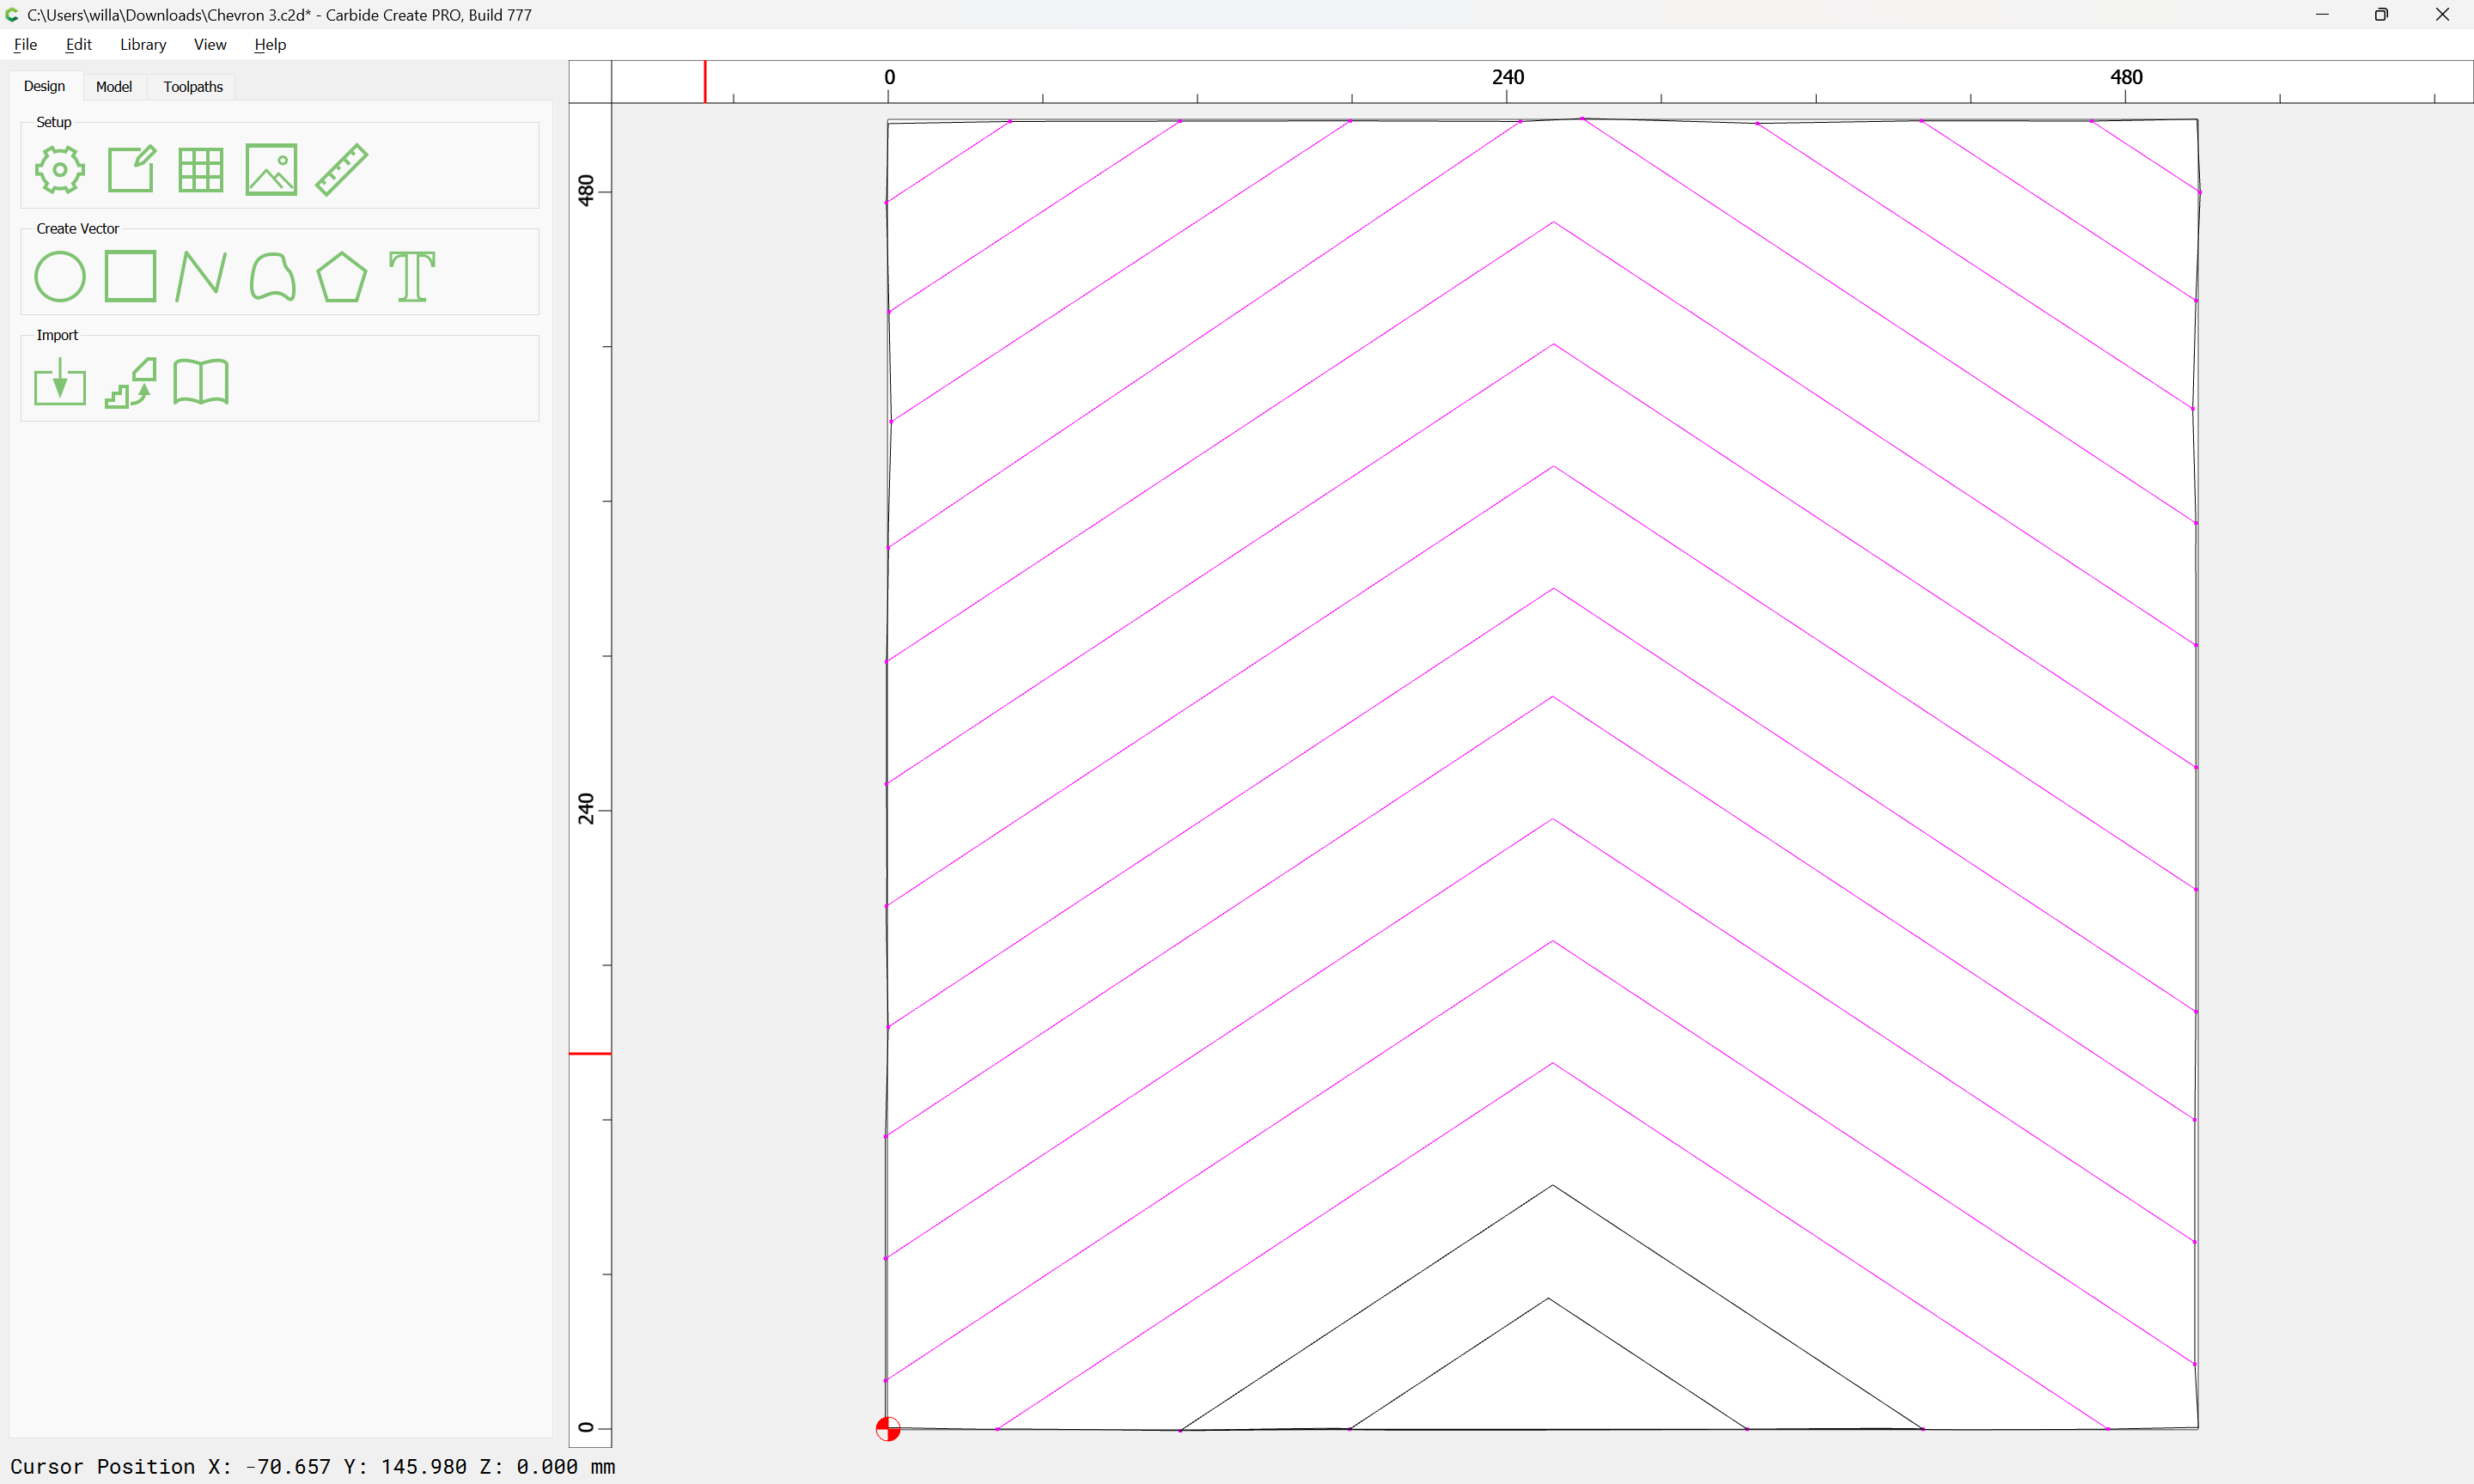Switch to the Model tab
The image size is (2474, 1484).
(x=114, y=87)
